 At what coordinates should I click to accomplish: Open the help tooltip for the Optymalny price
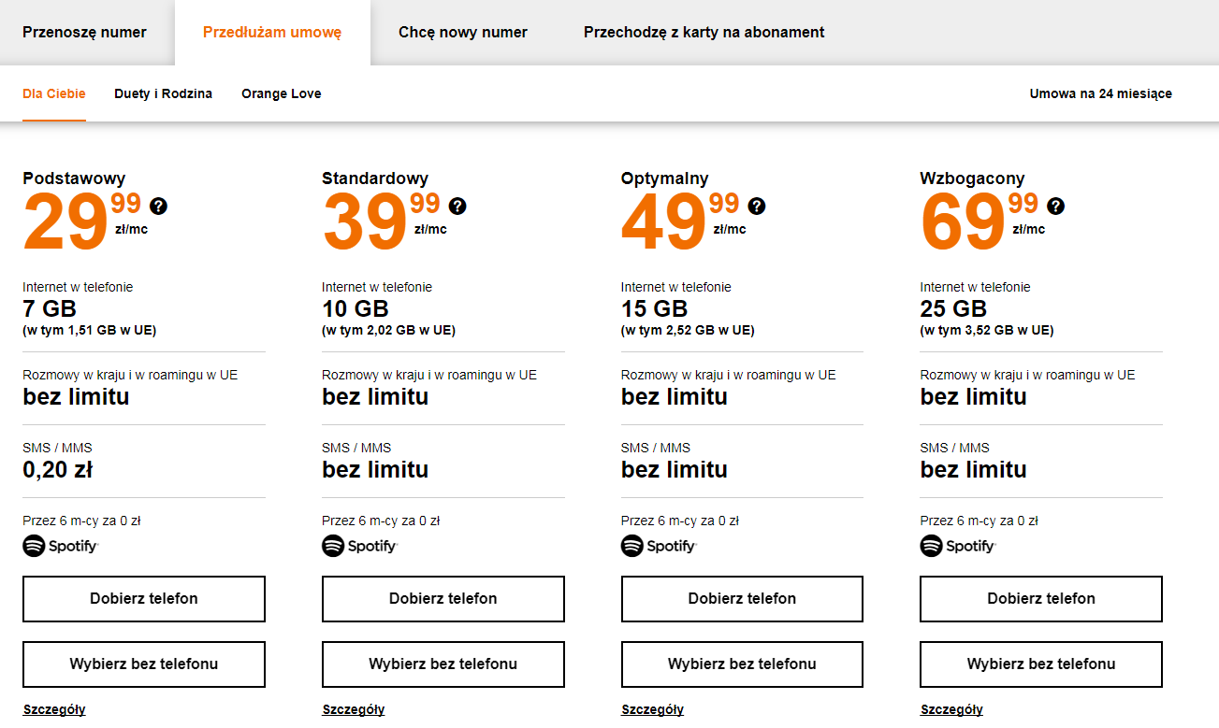tap(757, 207)
